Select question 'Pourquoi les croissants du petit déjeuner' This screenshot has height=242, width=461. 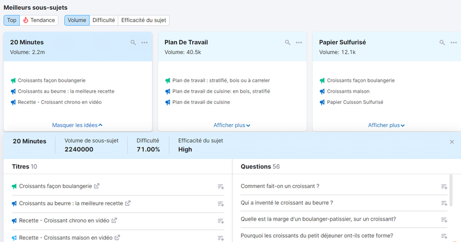317,235
